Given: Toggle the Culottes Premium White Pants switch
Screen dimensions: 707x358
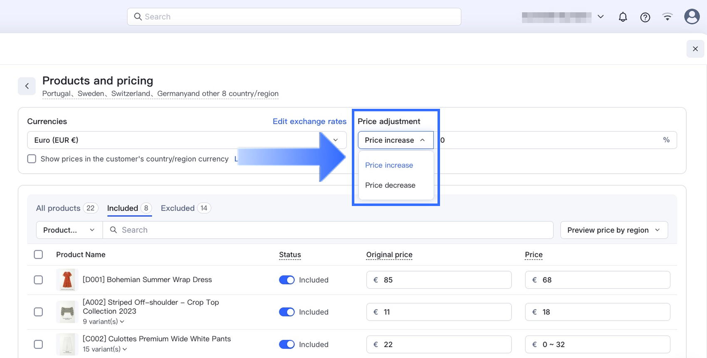Looking at the screenshot, I should 287,344.
